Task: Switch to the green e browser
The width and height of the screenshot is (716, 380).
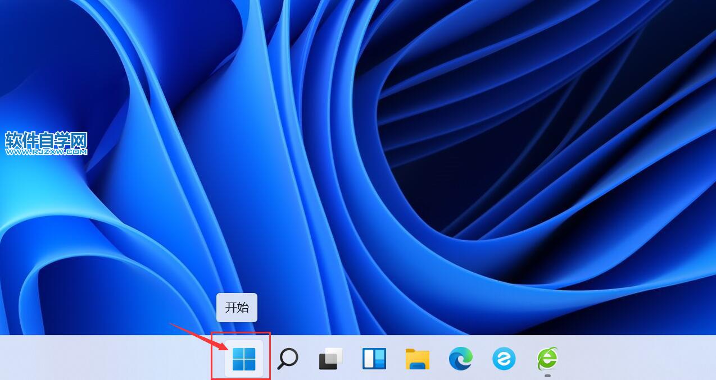Action: click(547, 358)
